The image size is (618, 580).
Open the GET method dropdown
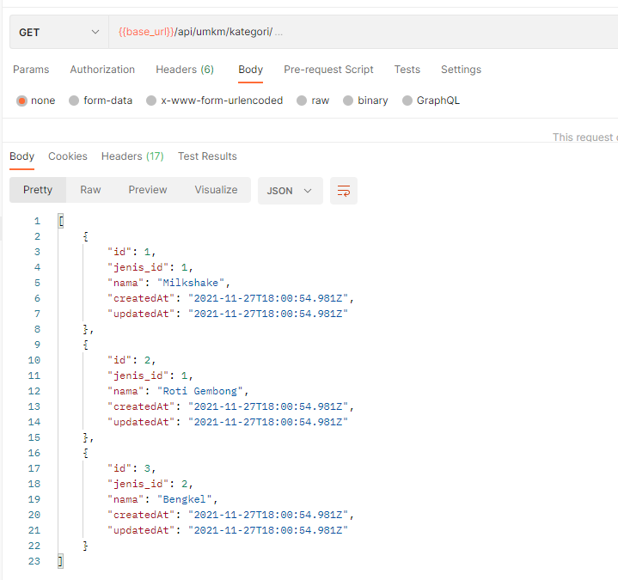click(59, 33)
